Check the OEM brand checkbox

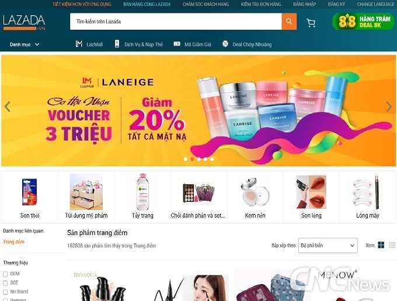tap(5, 274)
